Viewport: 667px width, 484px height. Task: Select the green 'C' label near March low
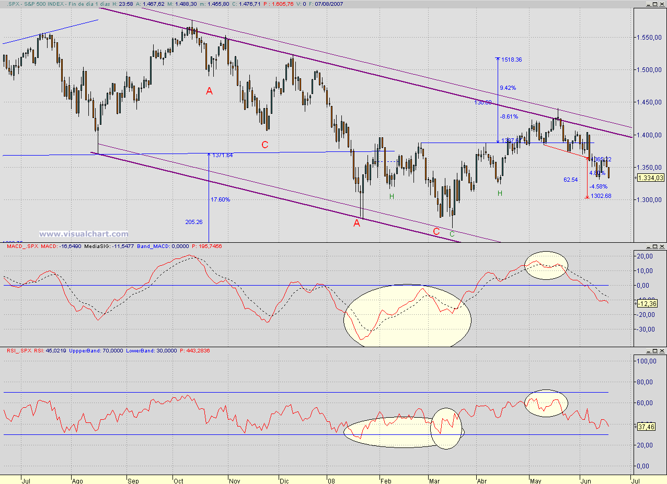click(x=452, y=234)
